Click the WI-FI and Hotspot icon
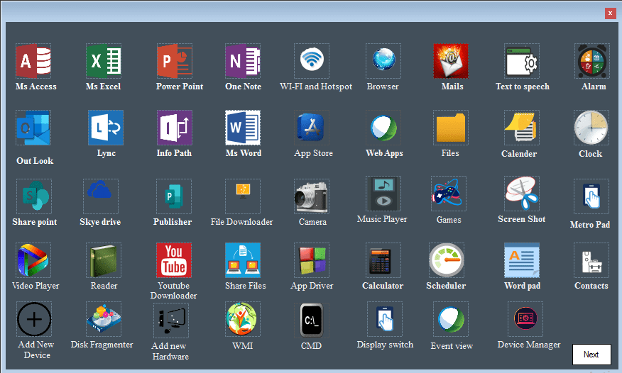The image size is (622, 373). (x=312, y=61)
